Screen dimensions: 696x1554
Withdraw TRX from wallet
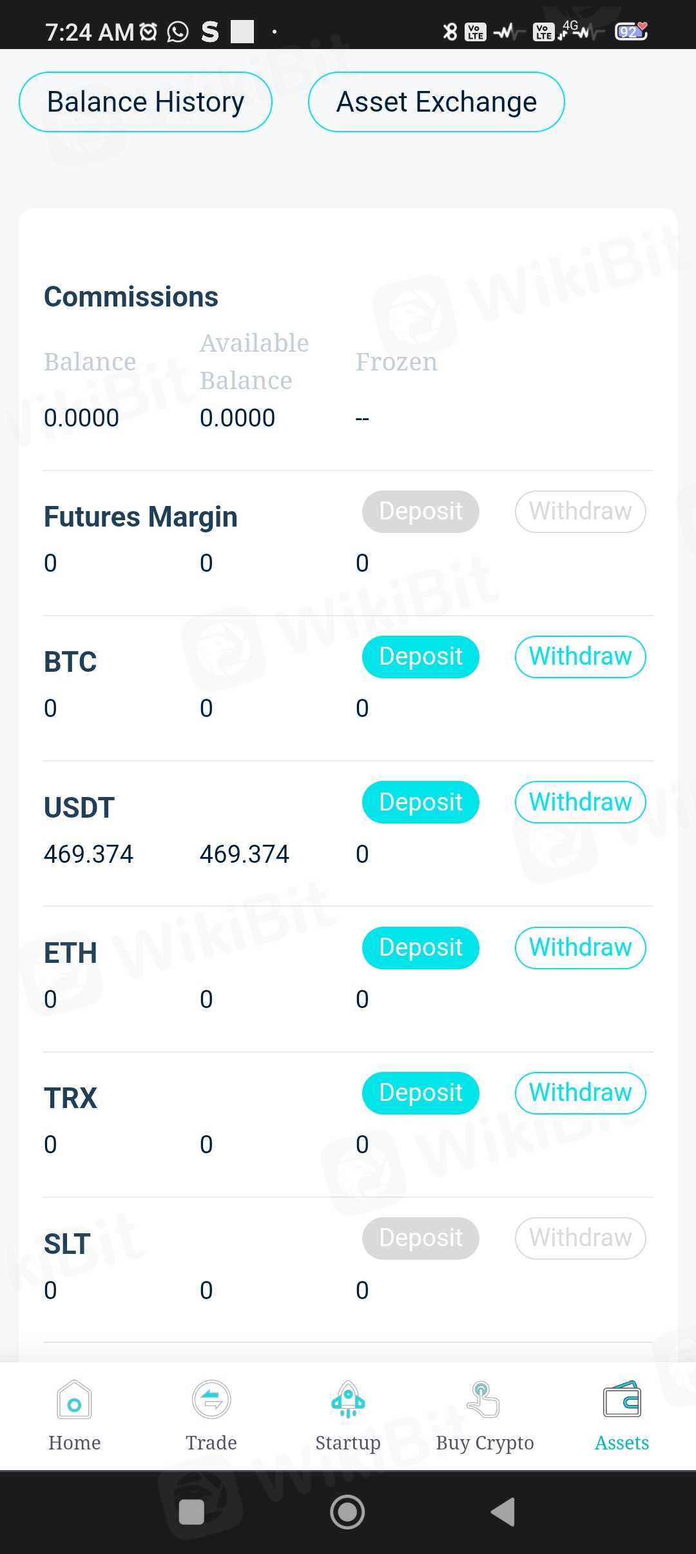(x=580, y=1093)
